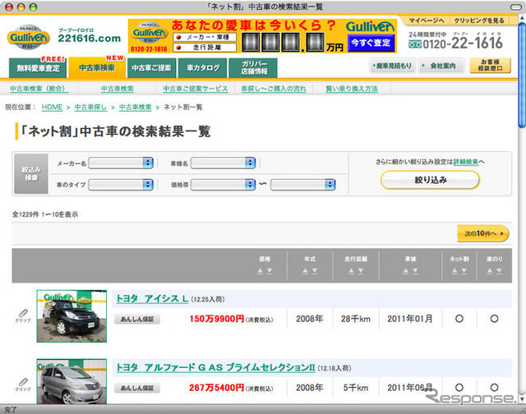Select the result count 全1229件 1〜10を表示

[45, 214]
